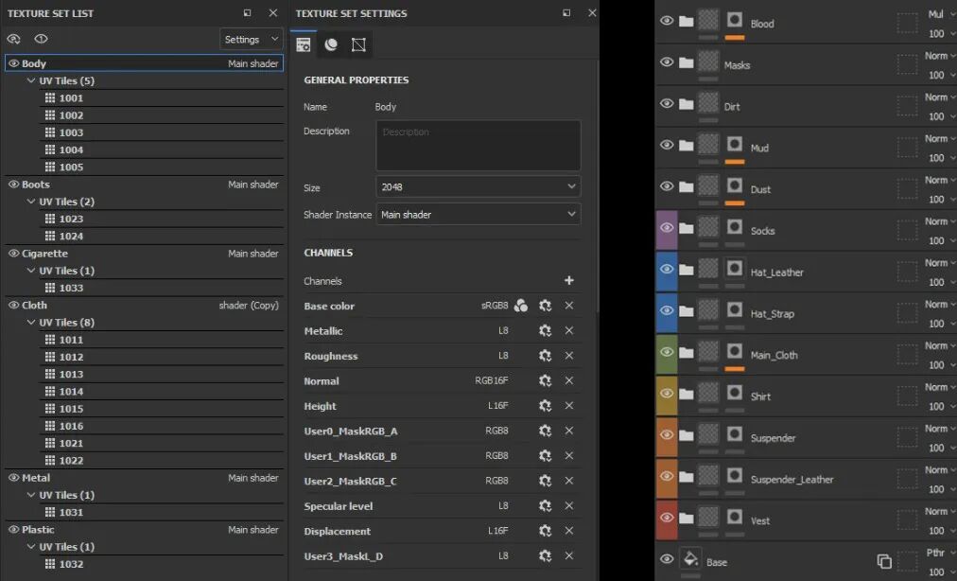The image size is (957, 581).
Task: Open settings gear for Metallic channel
Action: point(545,330)
